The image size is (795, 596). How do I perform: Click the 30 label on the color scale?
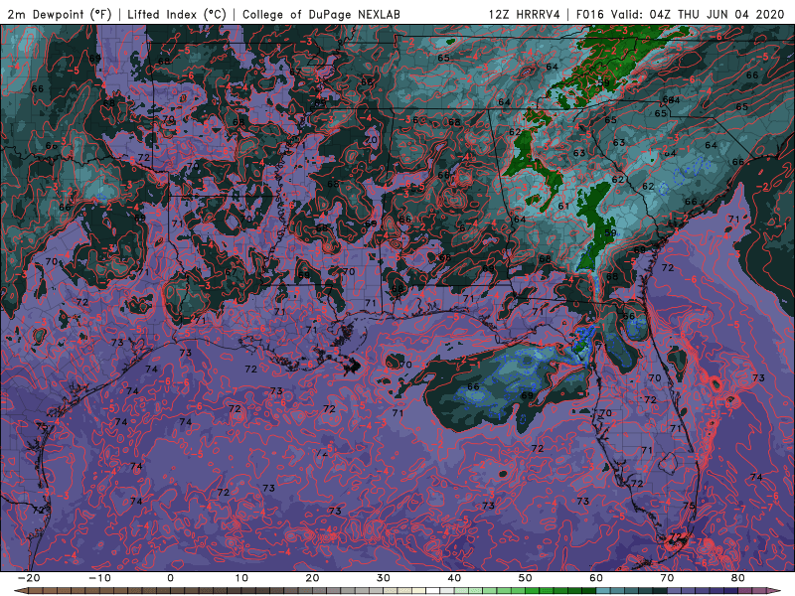coord(384,578)
